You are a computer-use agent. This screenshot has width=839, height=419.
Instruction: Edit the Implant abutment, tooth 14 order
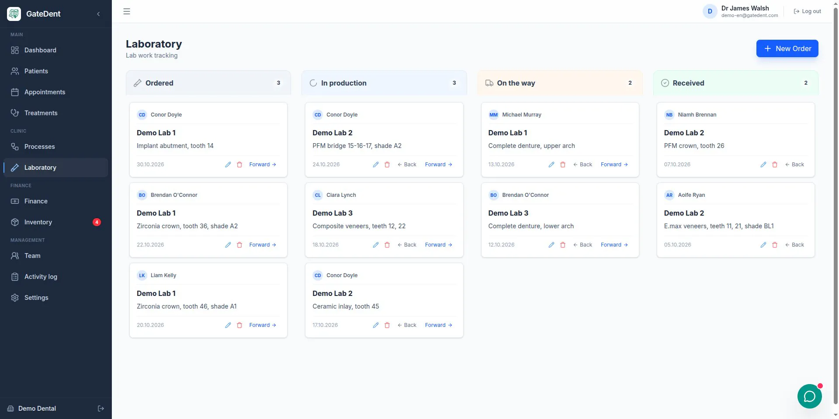click(x=228, y=165)
